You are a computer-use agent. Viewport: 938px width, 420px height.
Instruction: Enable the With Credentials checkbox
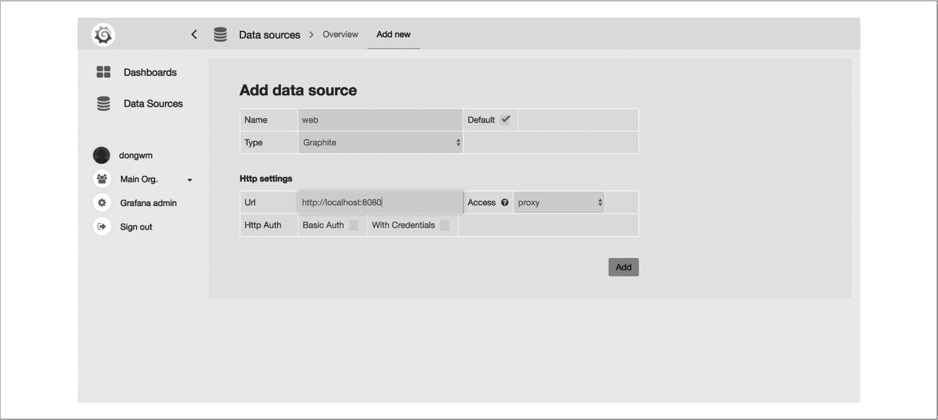pos(445,225)
